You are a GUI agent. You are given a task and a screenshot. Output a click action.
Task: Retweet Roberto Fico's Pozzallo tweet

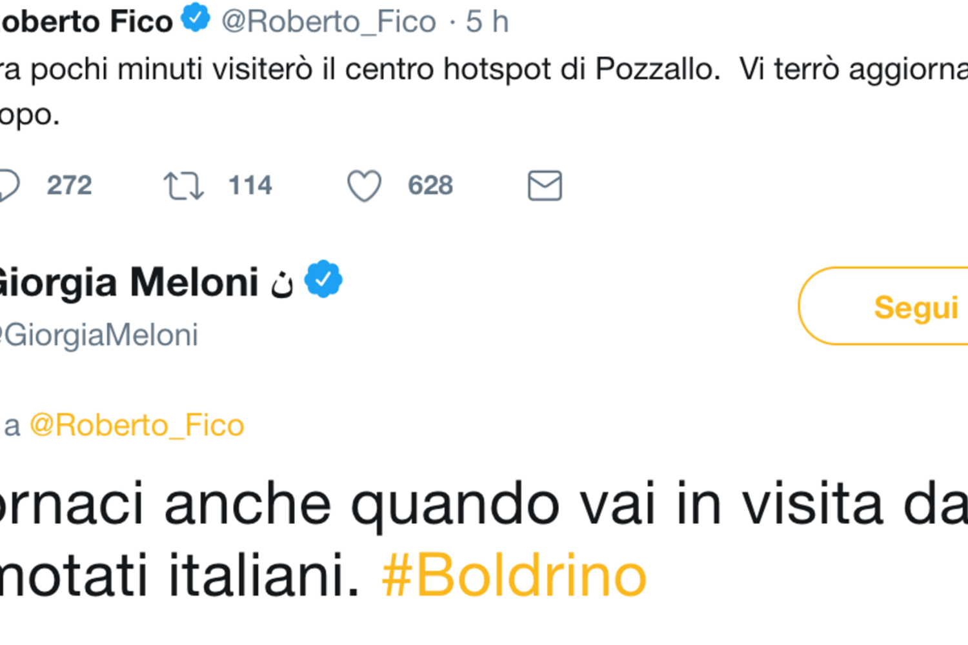click(x=183, y=186)
